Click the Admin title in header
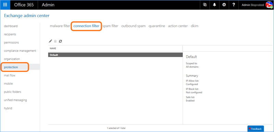Viewport: 274px width, 132px height. [x=48, y=5]
